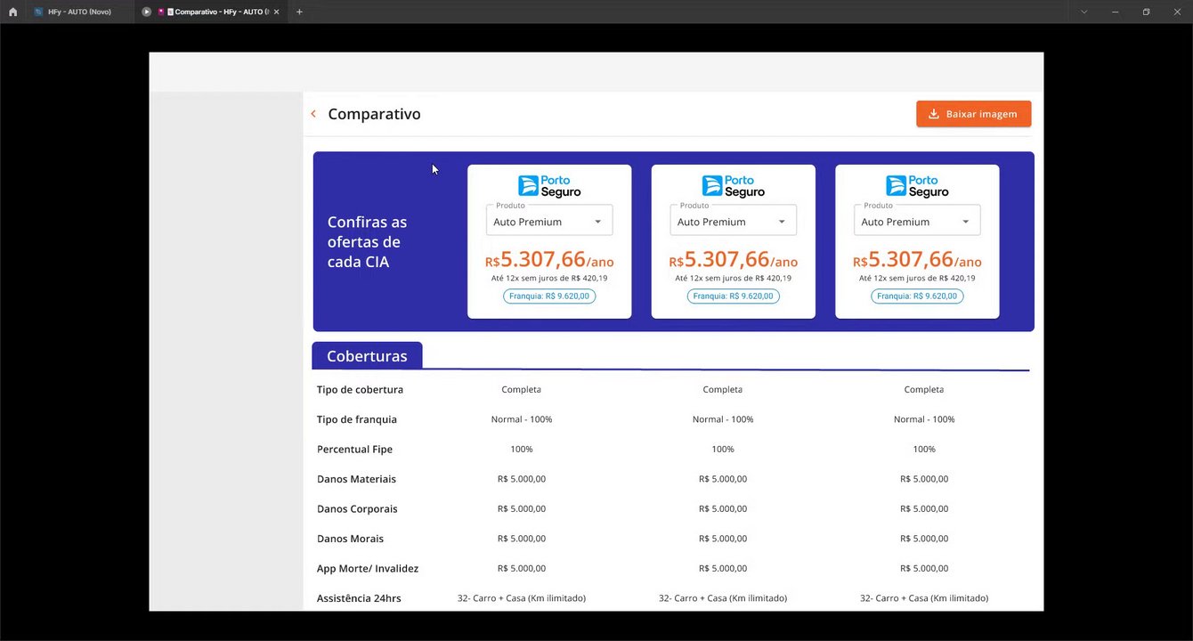Click first column Normal - 100% value
Viewport: 1193px width, 641px height.
click(522, 419)
